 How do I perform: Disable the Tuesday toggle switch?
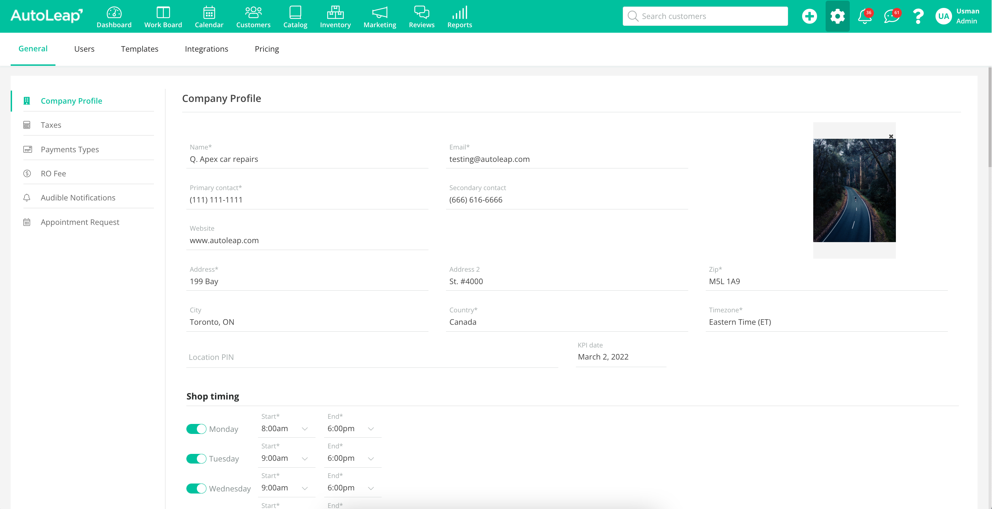pyautogui.click(x=196, y=459)
